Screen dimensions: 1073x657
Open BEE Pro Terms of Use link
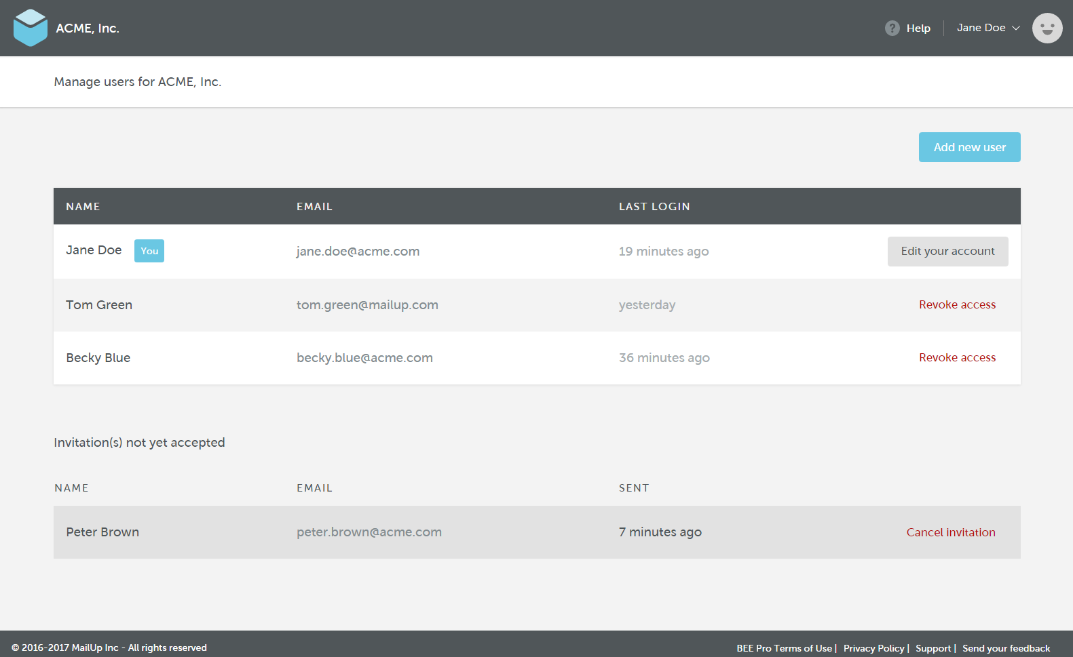784,648
